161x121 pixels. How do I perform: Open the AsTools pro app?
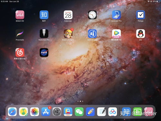click(x=92, y=34)
